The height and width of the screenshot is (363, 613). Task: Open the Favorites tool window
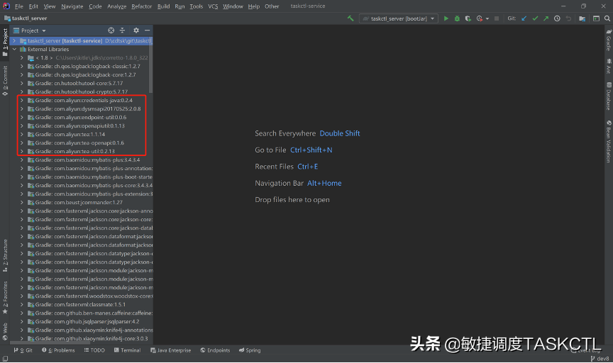coord(5,297)
